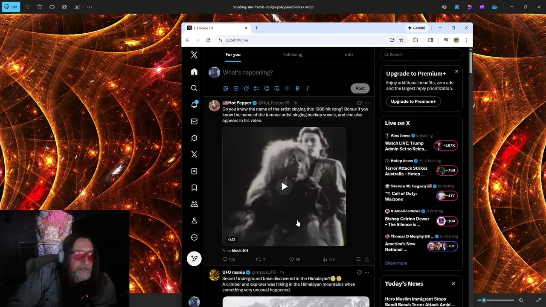The width and height of the screenshot is (546, 307).
Task: Start slideshow from Photos toolbar
Action: pyautogui.click(x=77, y=7)
